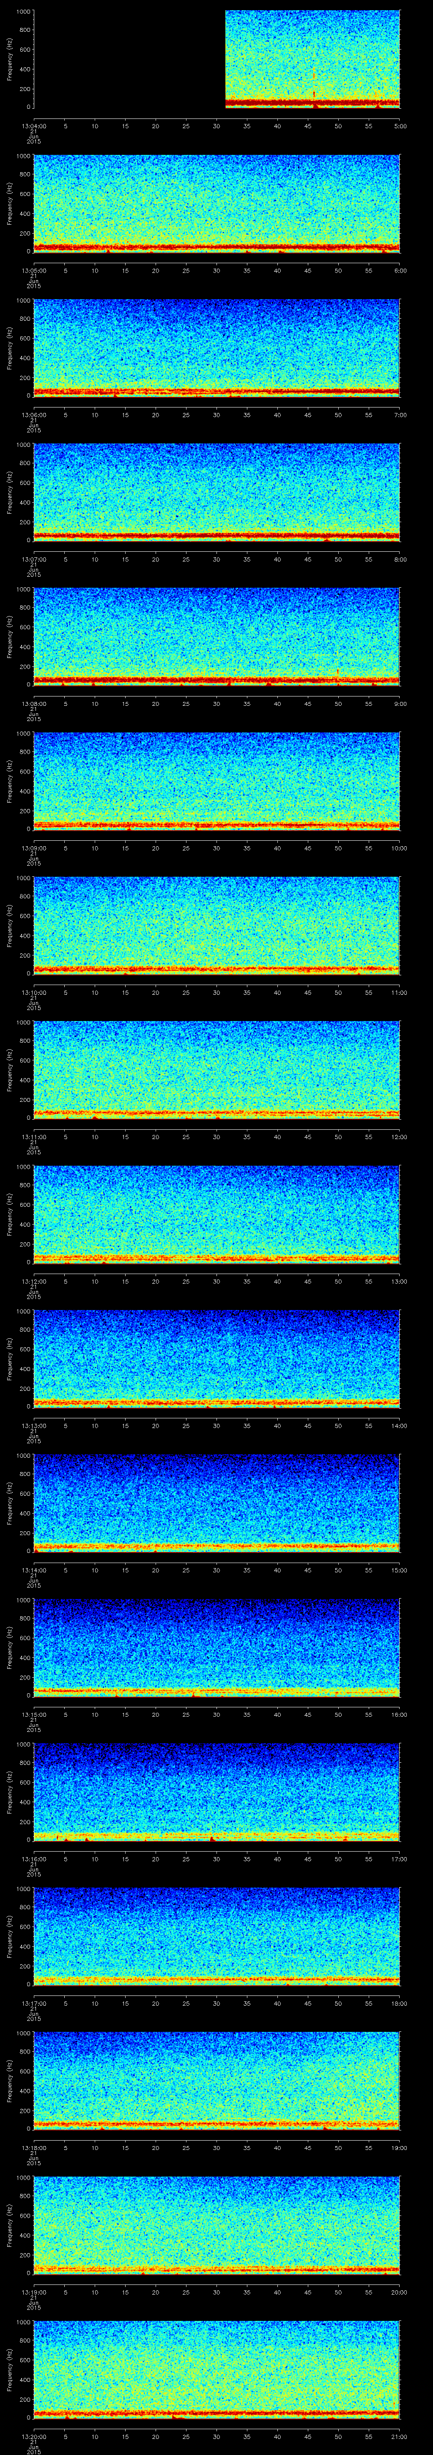This screenshot has height=2455, width=433.
Task: Select the 13:06:00 start time label
Action: click(33, 415)
